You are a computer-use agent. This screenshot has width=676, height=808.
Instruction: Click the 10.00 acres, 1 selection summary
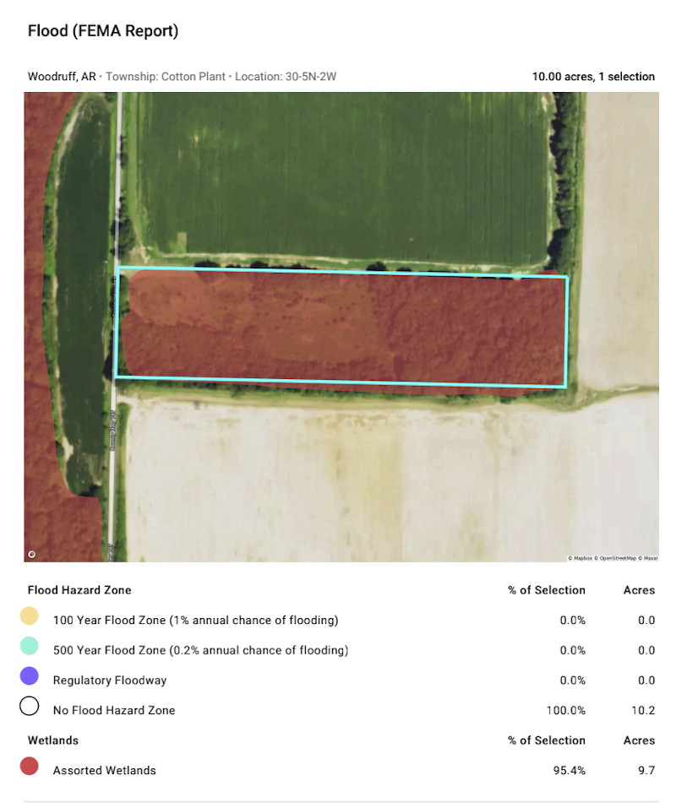coord(592,77)
